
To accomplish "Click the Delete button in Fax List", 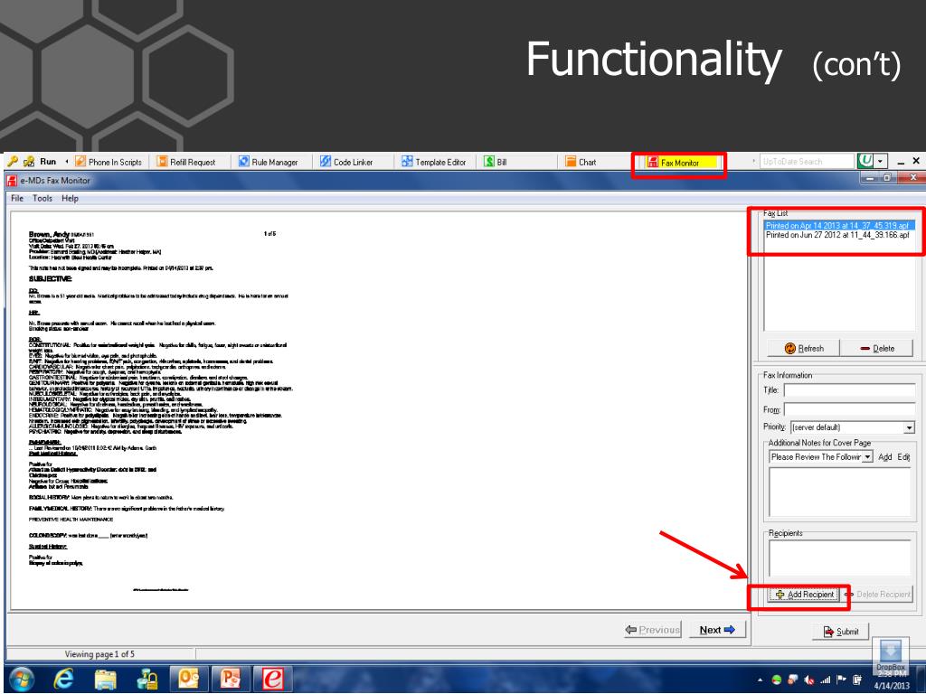I will point(877,348).
